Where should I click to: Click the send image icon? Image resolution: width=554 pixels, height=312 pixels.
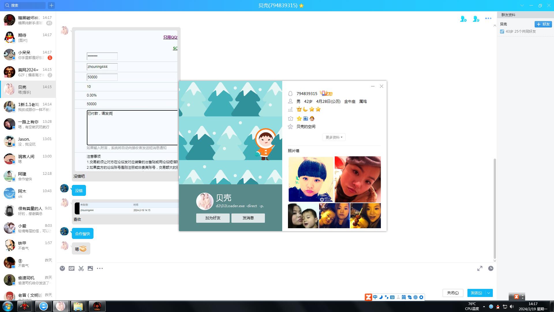(90, 268)
